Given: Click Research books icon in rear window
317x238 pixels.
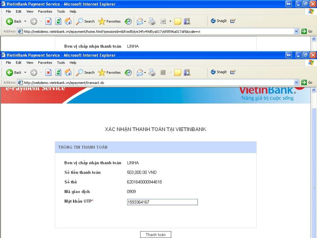Looking at the screenshot, I should click(x=187, y=21).
